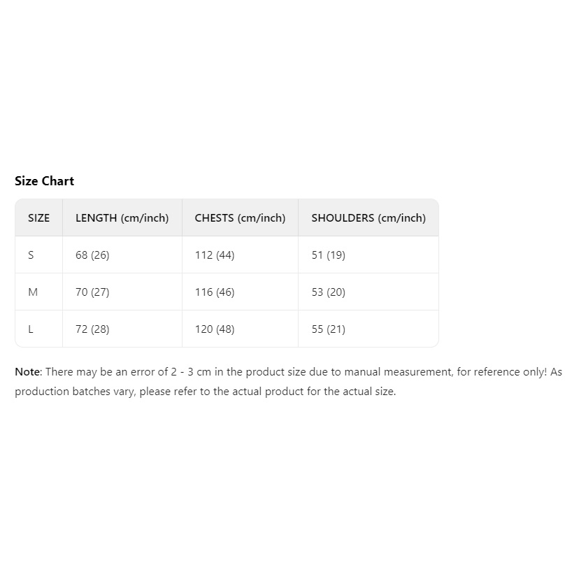Click the Size Chart heading
The width and height of the screenshot is (565, 565).
pyautogui.click(x=44, y=181)
